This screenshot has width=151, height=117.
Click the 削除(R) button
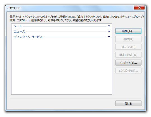click(128, 39)
